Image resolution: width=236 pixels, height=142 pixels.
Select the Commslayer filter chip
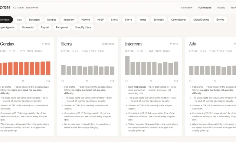click(x=178, y=20)
